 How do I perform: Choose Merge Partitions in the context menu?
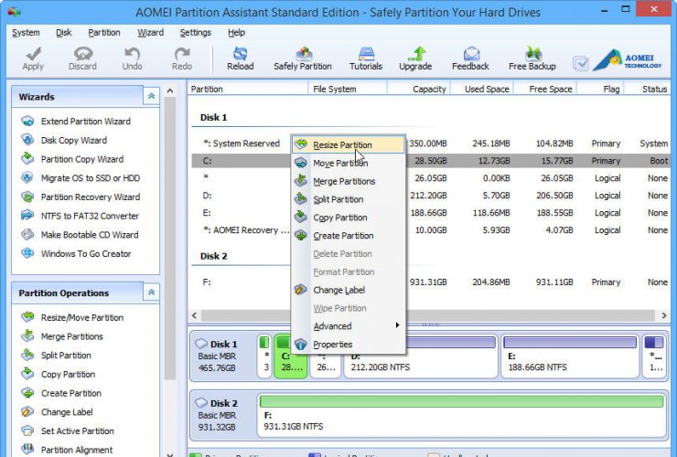349,181
